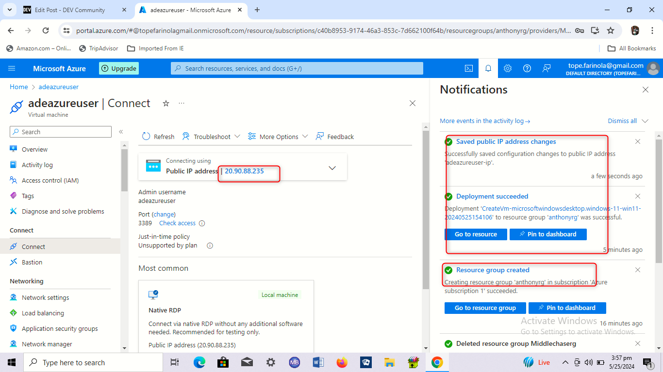Open Windows Start menu
663x372 pixels.
click(12, 362)
